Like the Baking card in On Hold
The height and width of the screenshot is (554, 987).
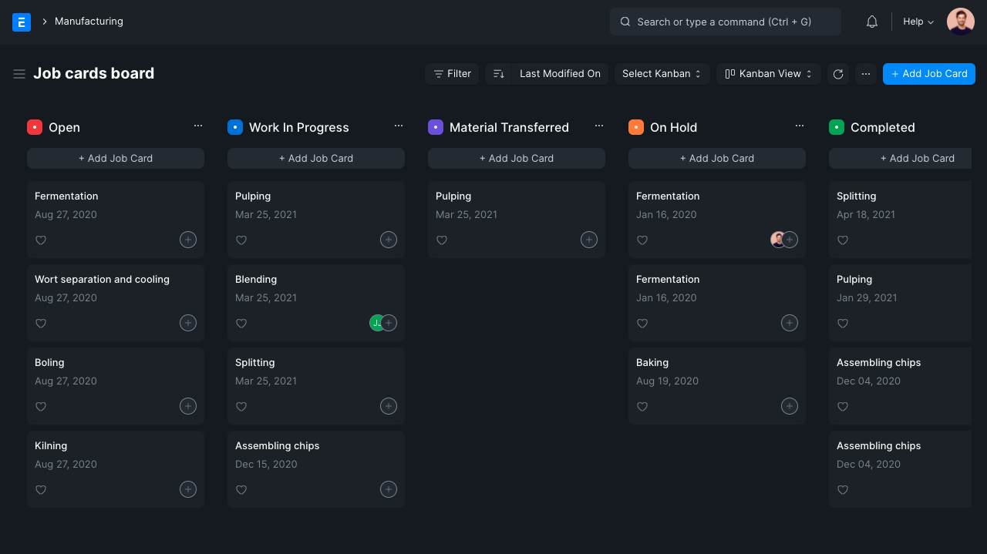pos(642,406)
